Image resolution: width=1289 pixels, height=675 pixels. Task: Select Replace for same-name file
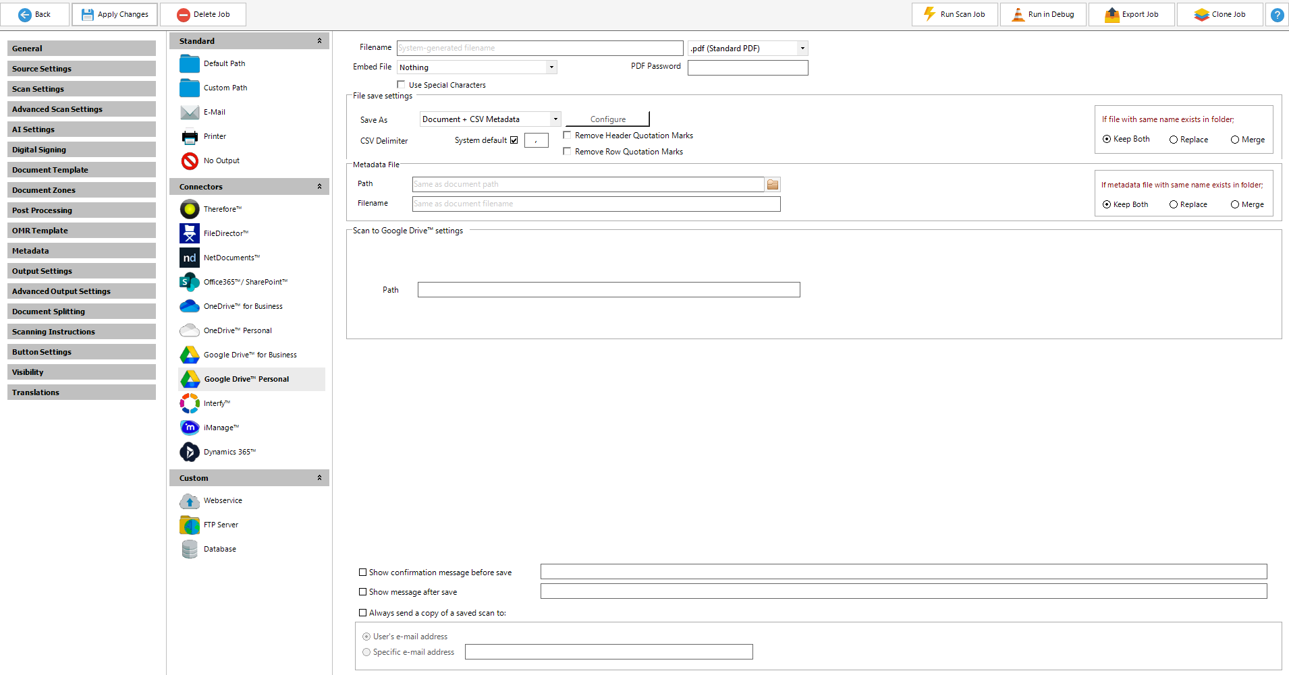click(x=1174, y=140)
